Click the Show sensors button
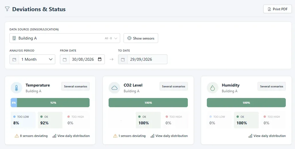This screenshot has height=149, width=295. point(141,38)
